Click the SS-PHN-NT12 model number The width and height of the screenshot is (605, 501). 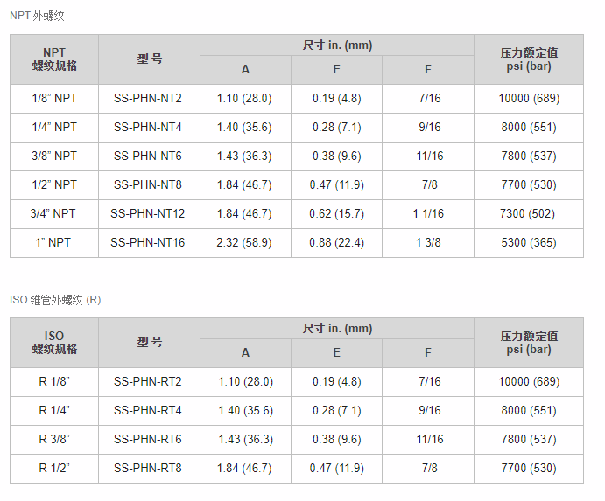148,214
